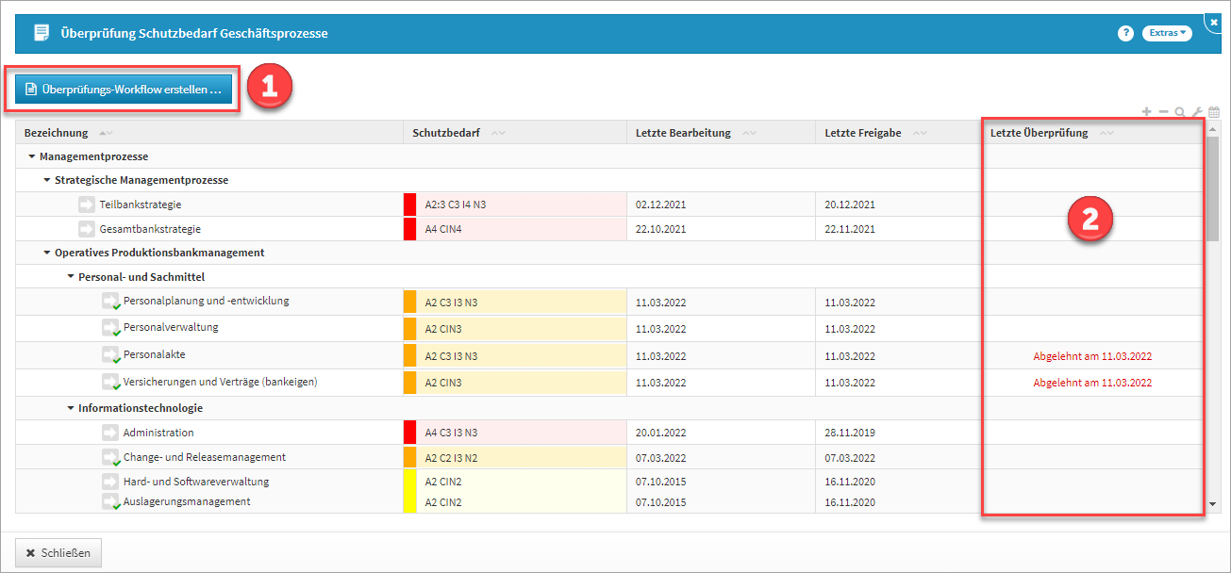Click orange Schutzbedarf swatch for Personalakte
This screenshot has width=1231, height=573.
(x=409, y=355)
